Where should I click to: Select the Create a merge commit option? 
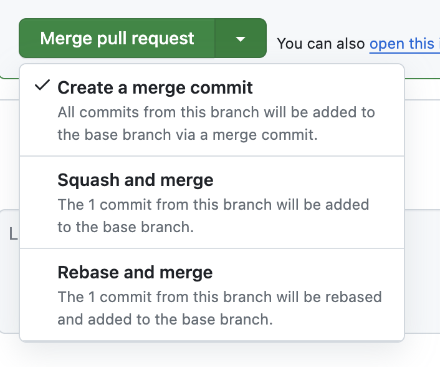tap(155, 87)
